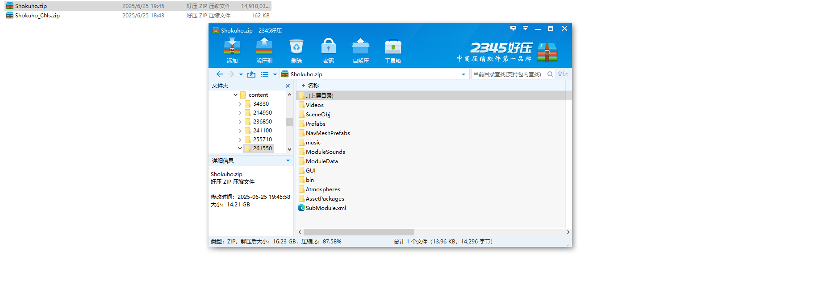Click the 高级 (Advanced) search link
814x288 pixels.
pos(563,74)
